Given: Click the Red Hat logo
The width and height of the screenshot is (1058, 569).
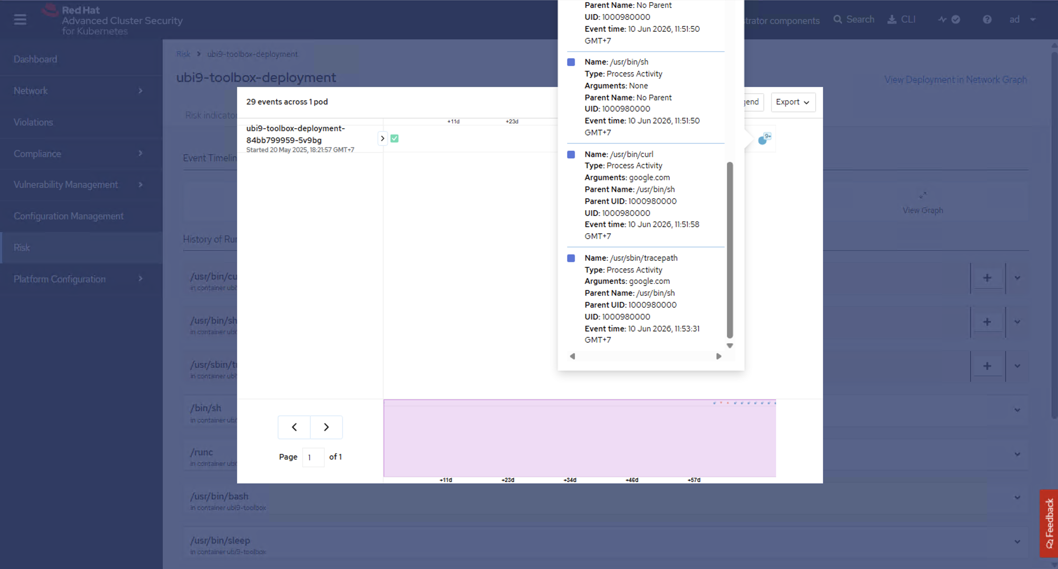Looking at the screenshot, I should (x=112, y=20).
